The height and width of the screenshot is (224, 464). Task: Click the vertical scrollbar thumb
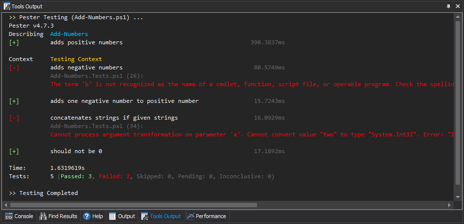pos(458,102)
